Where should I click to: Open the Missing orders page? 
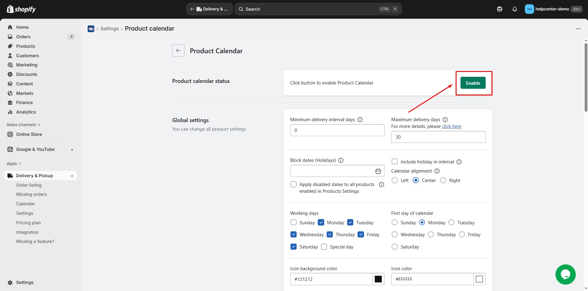coord(32,194)
